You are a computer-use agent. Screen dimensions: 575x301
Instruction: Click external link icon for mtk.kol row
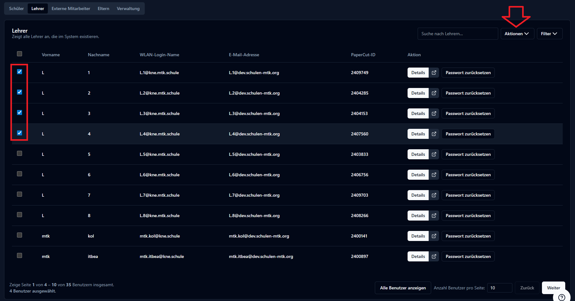coord(434,236)
